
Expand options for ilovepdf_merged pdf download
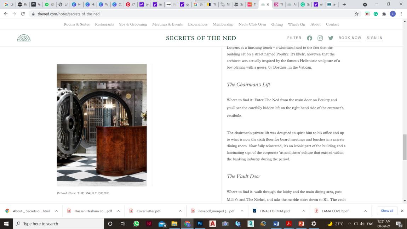click(242, 211)
